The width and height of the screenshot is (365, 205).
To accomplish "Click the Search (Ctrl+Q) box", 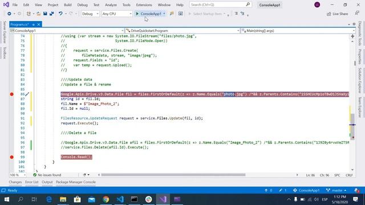I will (220, 5).
